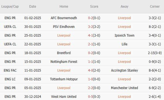164x100 pixels.
Task: Open the 0-2 score on 01-02-2025
Action: pyautogui.click(x=90, y=18)
